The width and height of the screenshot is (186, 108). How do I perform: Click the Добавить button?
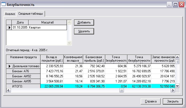(x=84, y=23)
